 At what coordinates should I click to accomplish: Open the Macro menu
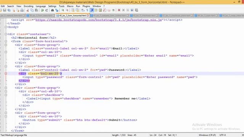[70, 6]
